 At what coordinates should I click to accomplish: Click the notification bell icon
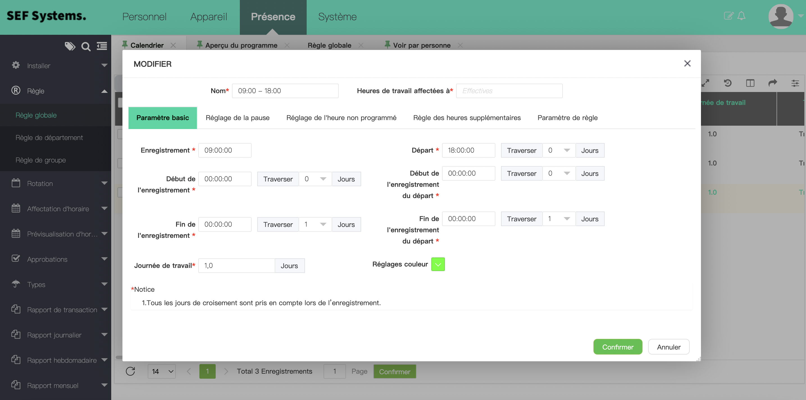(741, 16)
